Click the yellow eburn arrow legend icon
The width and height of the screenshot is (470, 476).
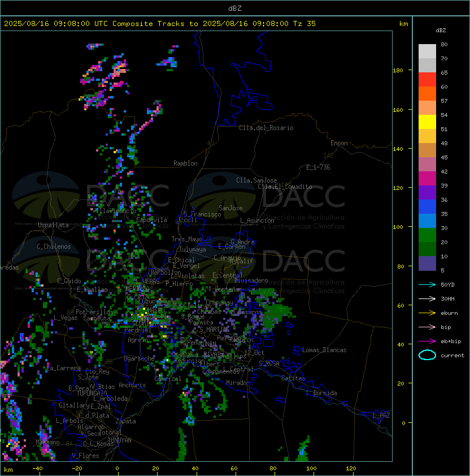coord(427,313)
